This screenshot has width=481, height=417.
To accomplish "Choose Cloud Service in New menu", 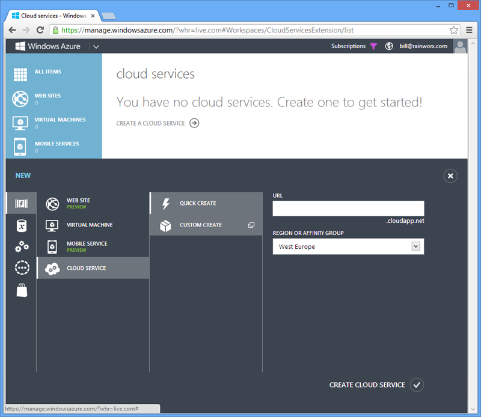I will pyautogui.click(x=93, y=268).
